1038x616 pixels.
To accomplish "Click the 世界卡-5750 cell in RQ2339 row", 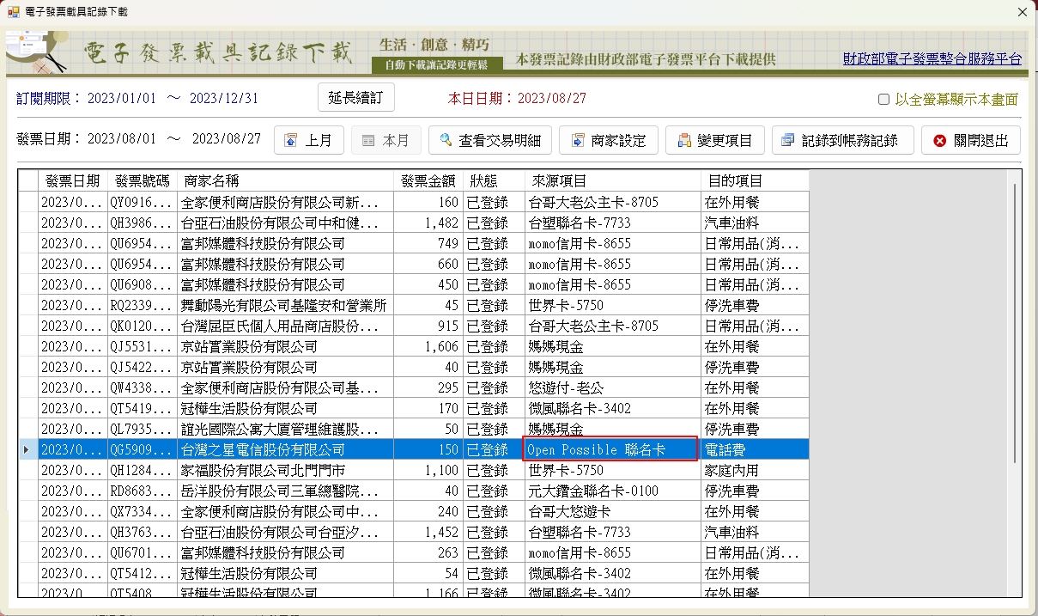I will tap(612, 305).
